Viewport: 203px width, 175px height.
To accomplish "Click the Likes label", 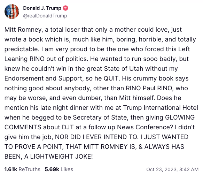I will tap(67, 169).
